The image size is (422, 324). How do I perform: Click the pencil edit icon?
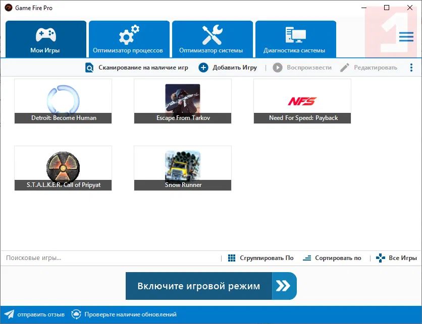(x=345, y=68)
